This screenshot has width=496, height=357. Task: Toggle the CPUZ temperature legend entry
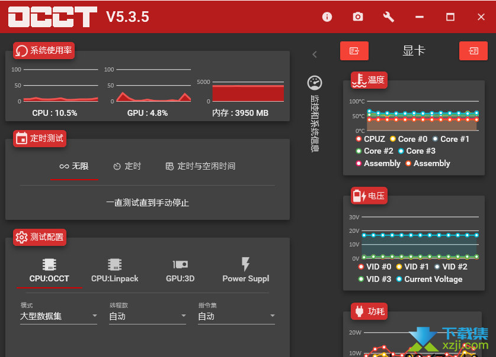370,139
